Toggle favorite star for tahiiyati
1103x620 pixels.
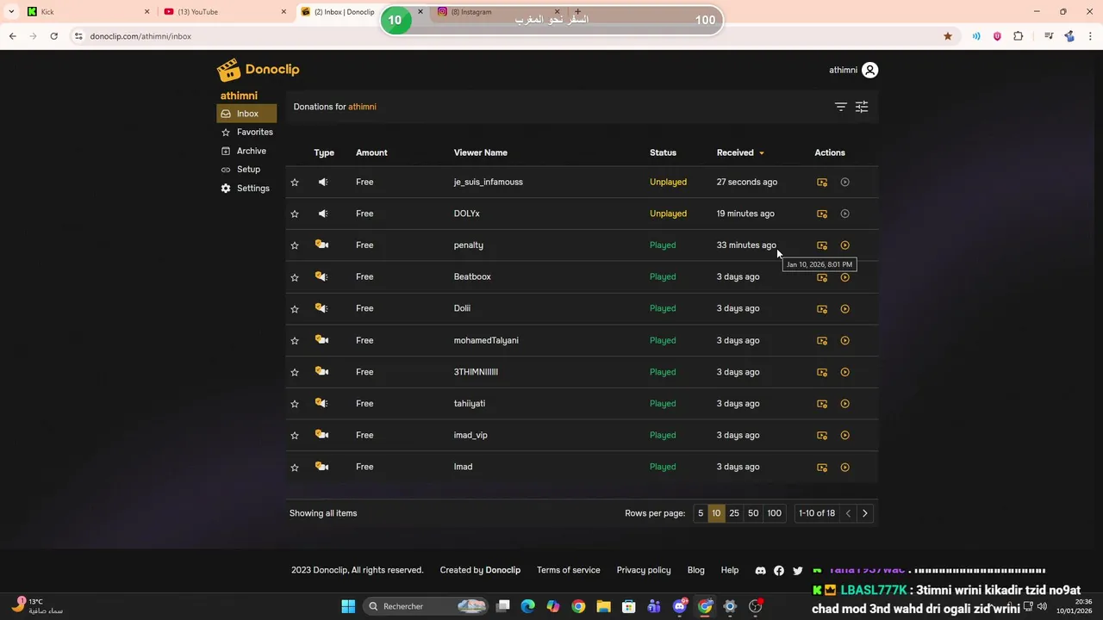(x=295, y=404)
